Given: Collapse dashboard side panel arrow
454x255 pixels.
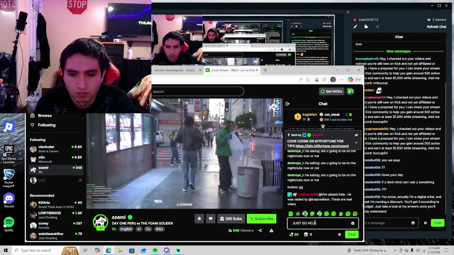Looking at the screenshot, I should click(348, 12).
